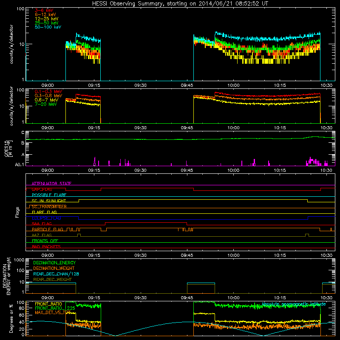This screenshot has height=340, width=340.
Task: Select the ECLIPSE_FLAG label
Action: (x=46, y=218)
